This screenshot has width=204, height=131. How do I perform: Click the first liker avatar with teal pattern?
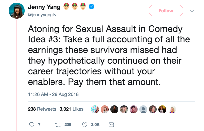click(95, 109)
